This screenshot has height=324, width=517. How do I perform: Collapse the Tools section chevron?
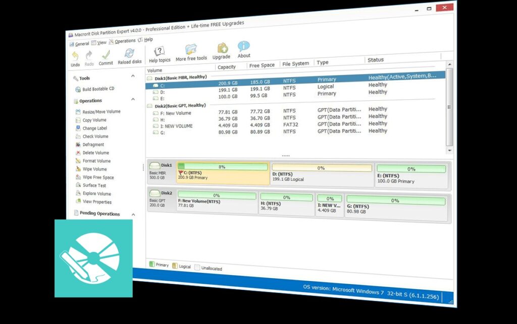click(132, 77)
